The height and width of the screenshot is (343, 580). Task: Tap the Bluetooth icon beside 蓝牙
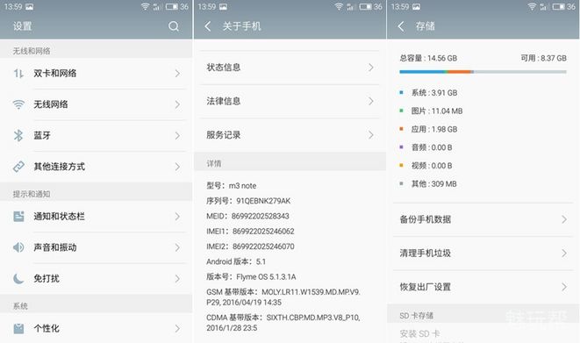click(x=18, y=136)
